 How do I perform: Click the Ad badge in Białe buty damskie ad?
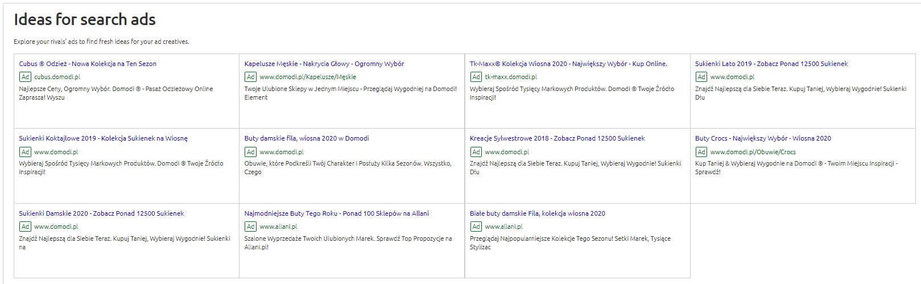(x=476, y=227)
